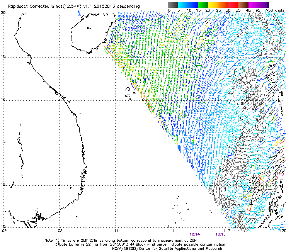The image size is (286, 251).
Task: Click the legend label "15" under the color bar
Action: pyautogui.click(x=198, y=10)
